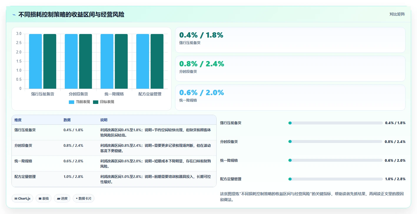This screenshot has height=214, width=417.
Task: Click the light blue bar for 强行压低备货
Action: tap(35, 61)
